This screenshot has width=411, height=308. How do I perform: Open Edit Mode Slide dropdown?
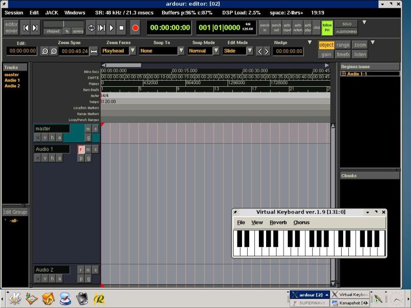coord(250,51)
